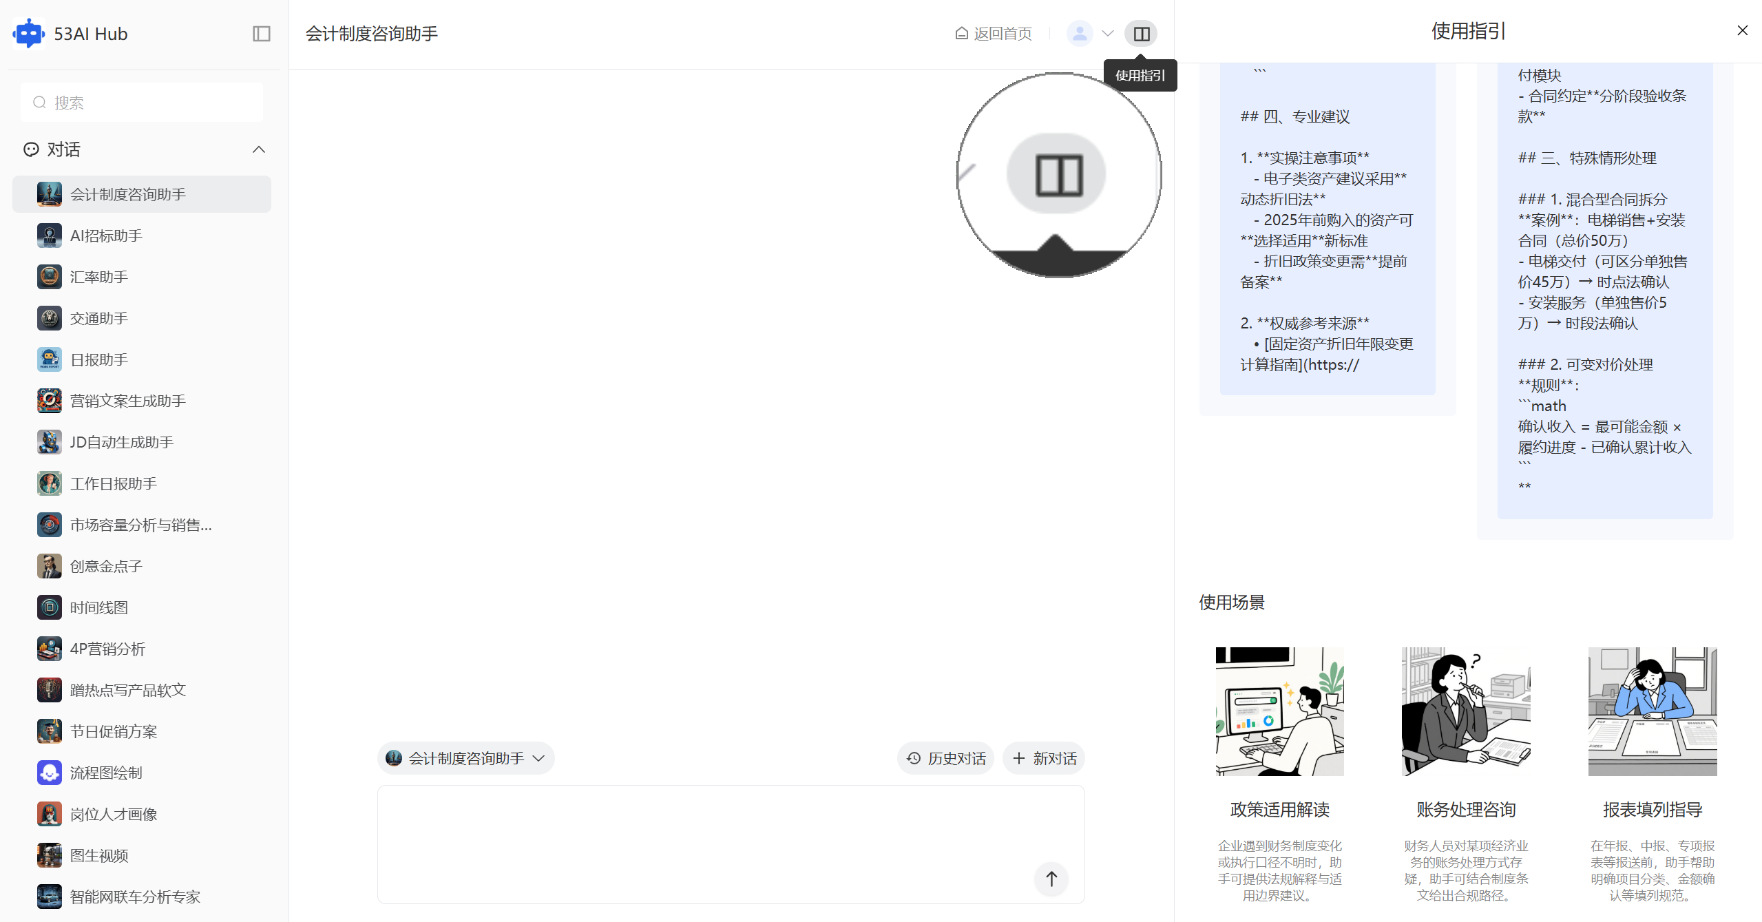Viewport: 1762px width, 922px height.
Task: Open 汇率助手 conversation
Action: click(x=142, y=277)
